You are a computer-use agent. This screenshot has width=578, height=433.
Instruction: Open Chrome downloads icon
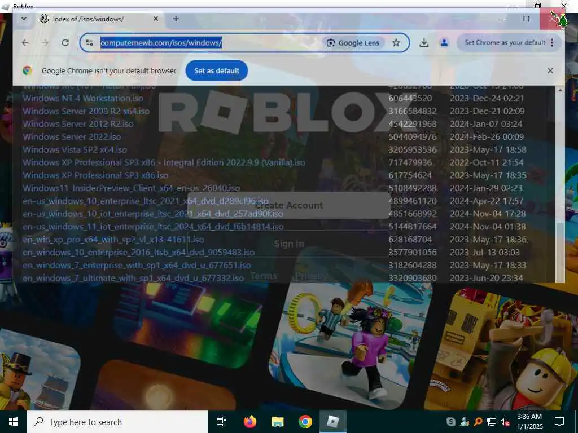point(424,43)
